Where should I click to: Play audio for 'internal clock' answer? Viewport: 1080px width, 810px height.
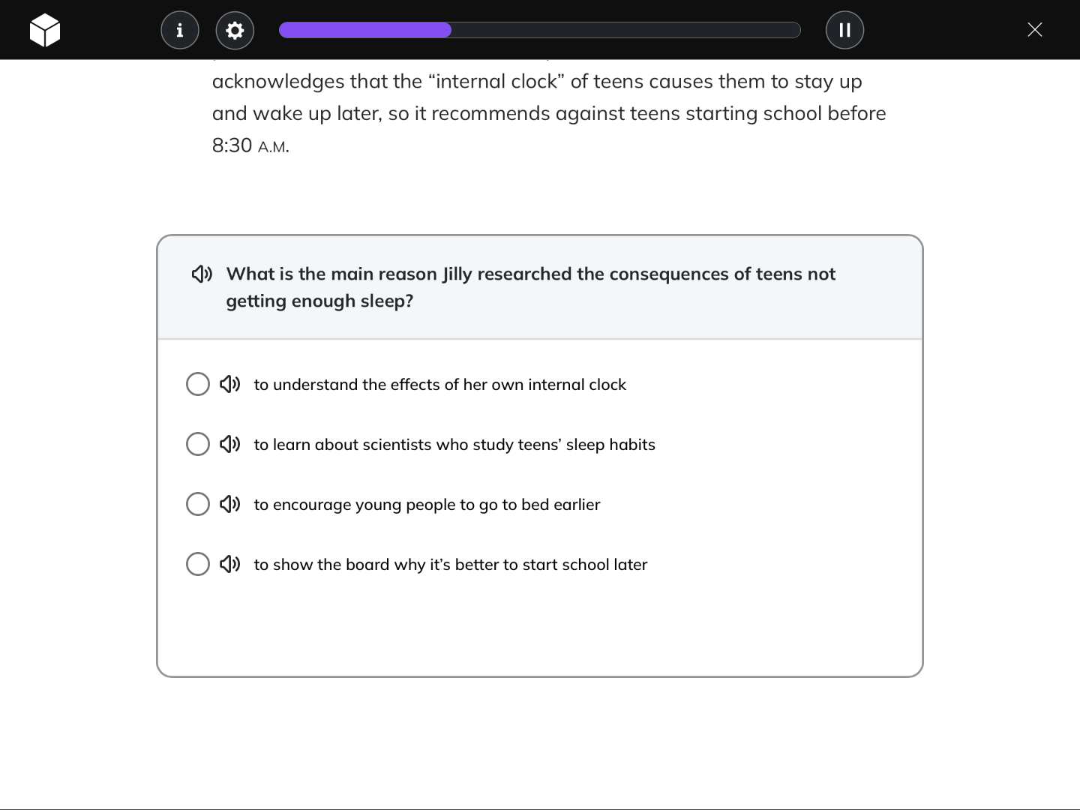point(229,384)
